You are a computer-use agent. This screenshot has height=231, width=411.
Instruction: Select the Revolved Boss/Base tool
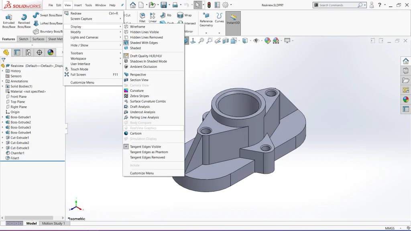point(24,21)
